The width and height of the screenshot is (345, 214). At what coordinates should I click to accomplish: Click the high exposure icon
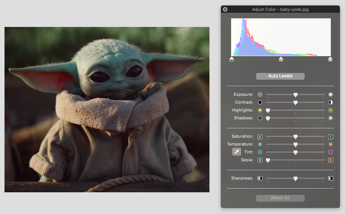coord(330,95)
